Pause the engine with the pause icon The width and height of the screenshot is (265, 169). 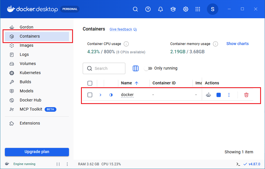(58, 164)
